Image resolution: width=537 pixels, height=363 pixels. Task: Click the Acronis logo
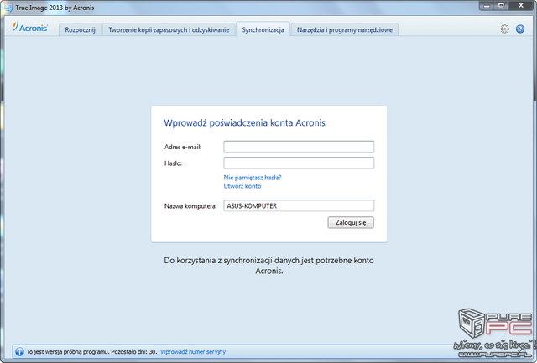(x=30, y=28)
